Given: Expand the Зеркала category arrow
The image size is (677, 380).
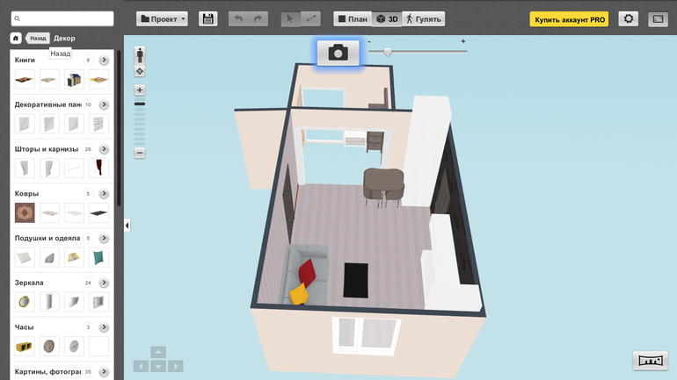Looking at the screenshot, I should pyautogui.click(x=104, y=283).
